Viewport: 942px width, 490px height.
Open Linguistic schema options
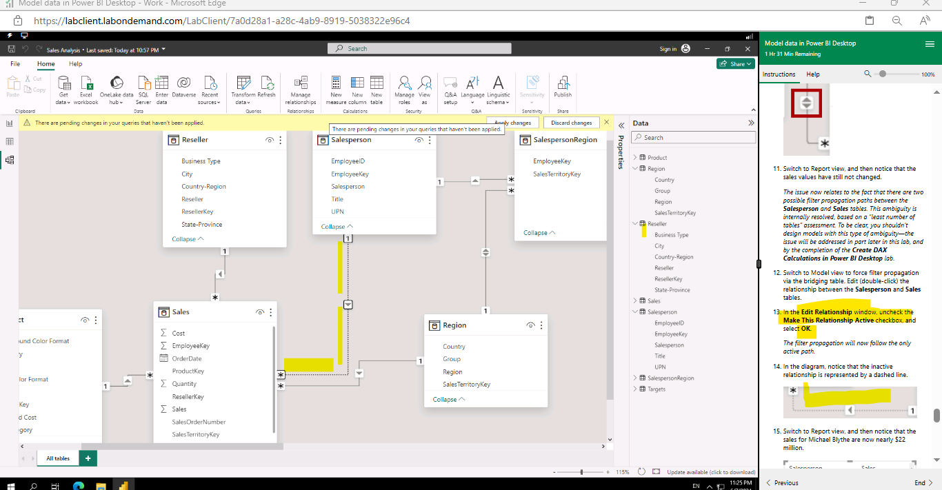point(499,90)
